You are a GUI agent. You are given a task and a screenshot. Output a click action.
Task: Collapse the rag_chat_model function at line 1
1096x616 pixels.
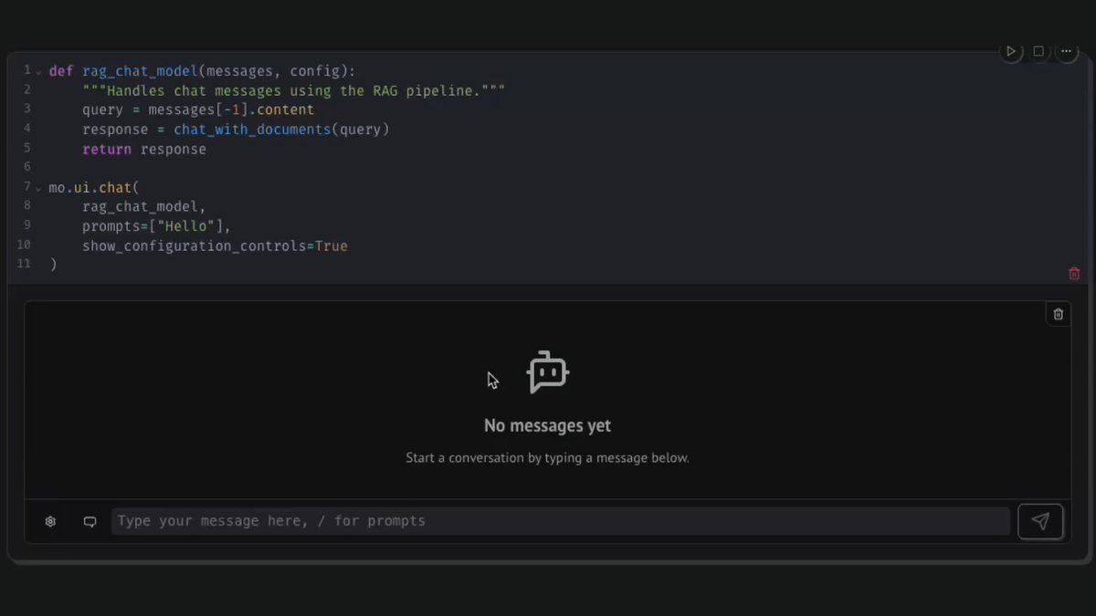38,71
